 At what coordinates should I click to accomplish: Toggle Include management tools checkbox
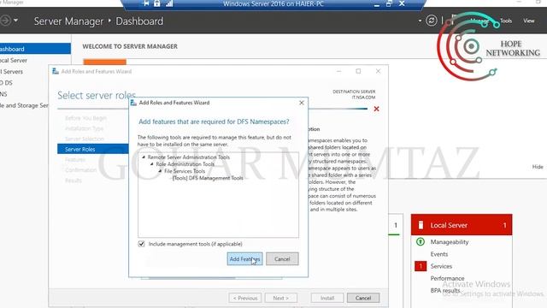pos(141,244)
